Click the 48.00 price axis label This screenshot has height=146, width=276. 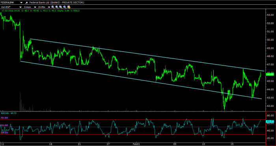pos(270,56)
